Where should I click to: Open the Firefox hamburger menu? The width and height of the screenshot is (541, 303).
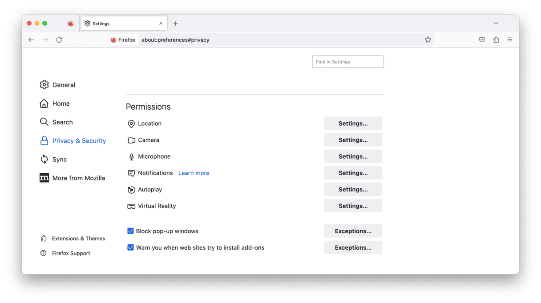(510, 40)
